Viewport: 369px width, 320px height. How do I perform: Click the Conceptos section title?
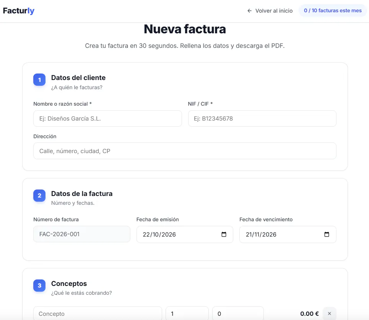pos(69,284)
